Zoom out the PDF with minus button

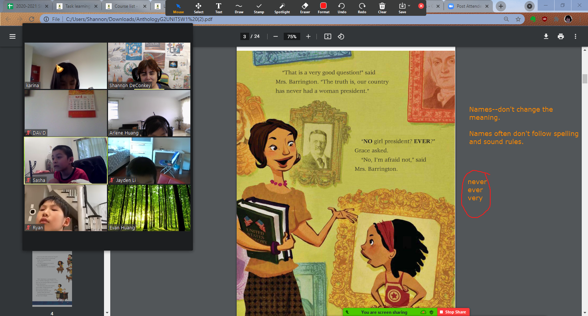[x=275, y=36]
